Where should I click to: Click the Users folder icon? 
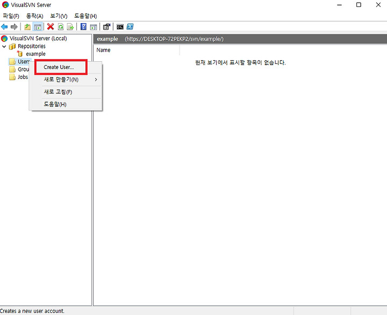click(12, 61)
